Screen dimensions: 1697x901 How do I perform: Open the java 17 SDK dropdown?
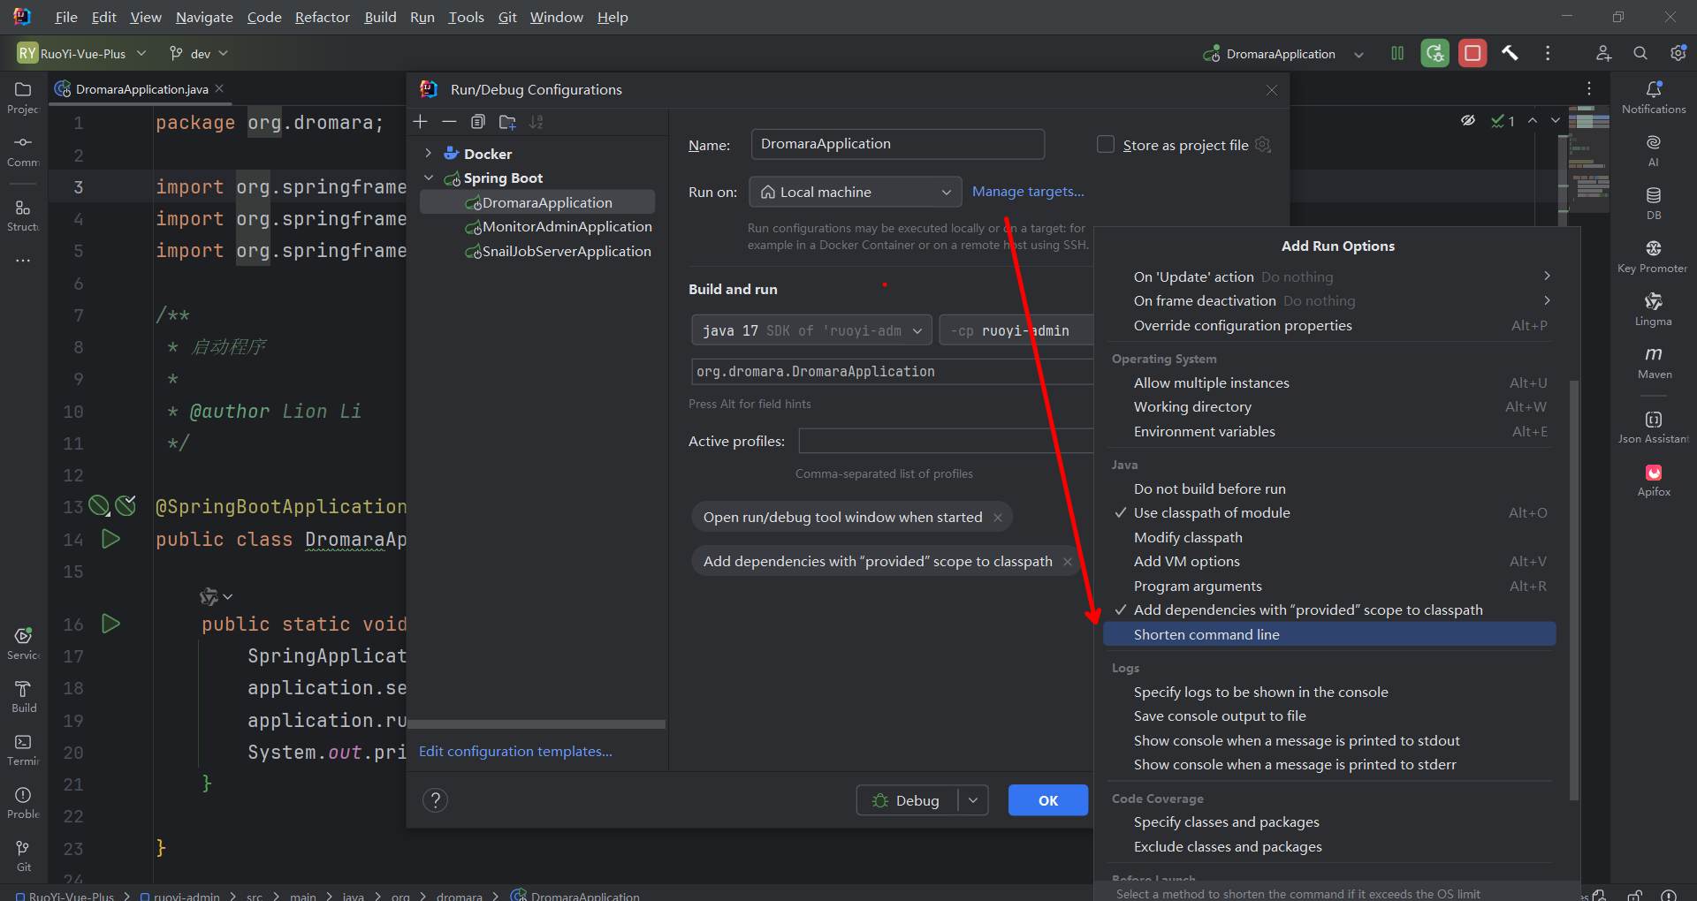(810, 331)
